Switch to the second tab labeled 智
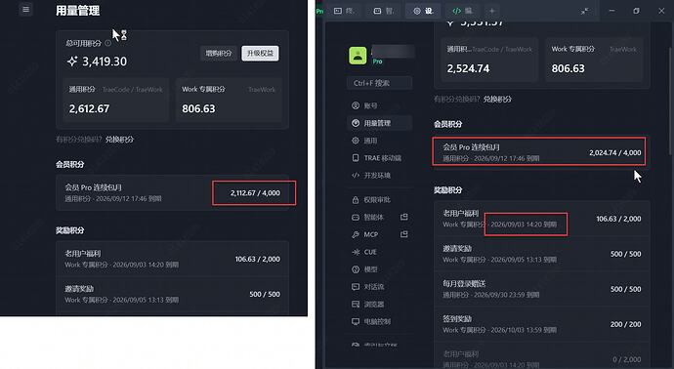 pyautogui.click(x=384, y=11)
